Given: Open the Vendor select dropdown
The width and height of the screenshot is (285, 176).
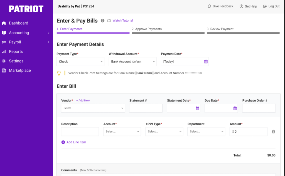Looking at the screenshot, I should [x=93, y=108].
